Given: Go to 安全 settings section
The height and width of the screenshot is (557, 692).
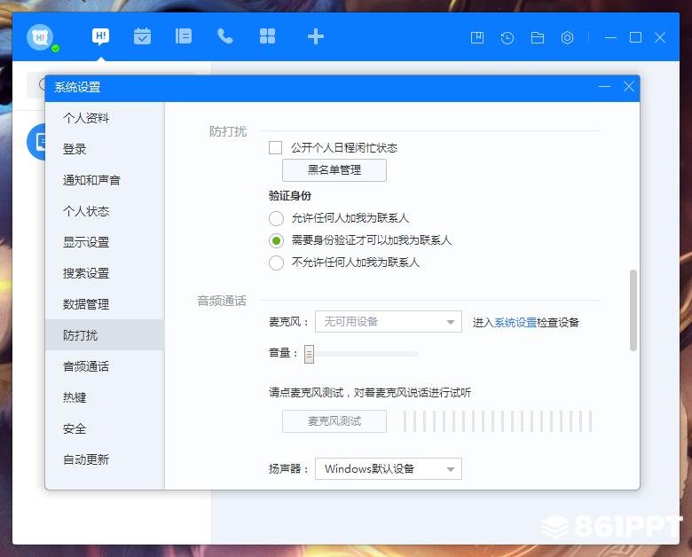Looking at the screenshot, I should [x=105, y=428].
